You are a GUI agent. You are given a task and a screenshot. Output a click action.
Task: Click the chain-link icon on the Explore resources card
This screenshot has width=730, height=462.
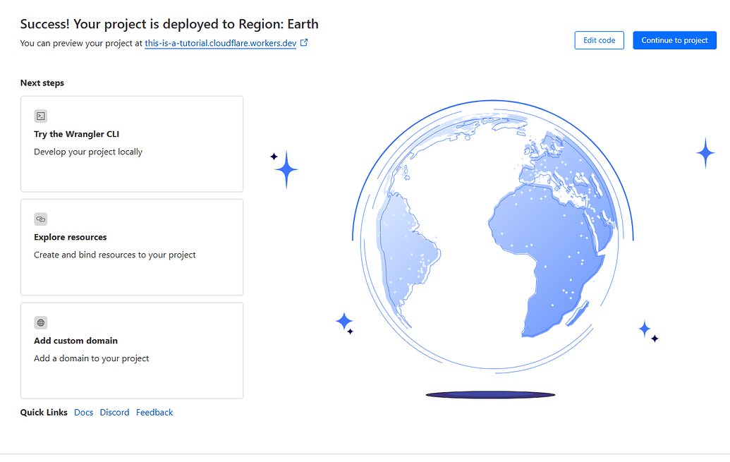(x=40, y=219)
